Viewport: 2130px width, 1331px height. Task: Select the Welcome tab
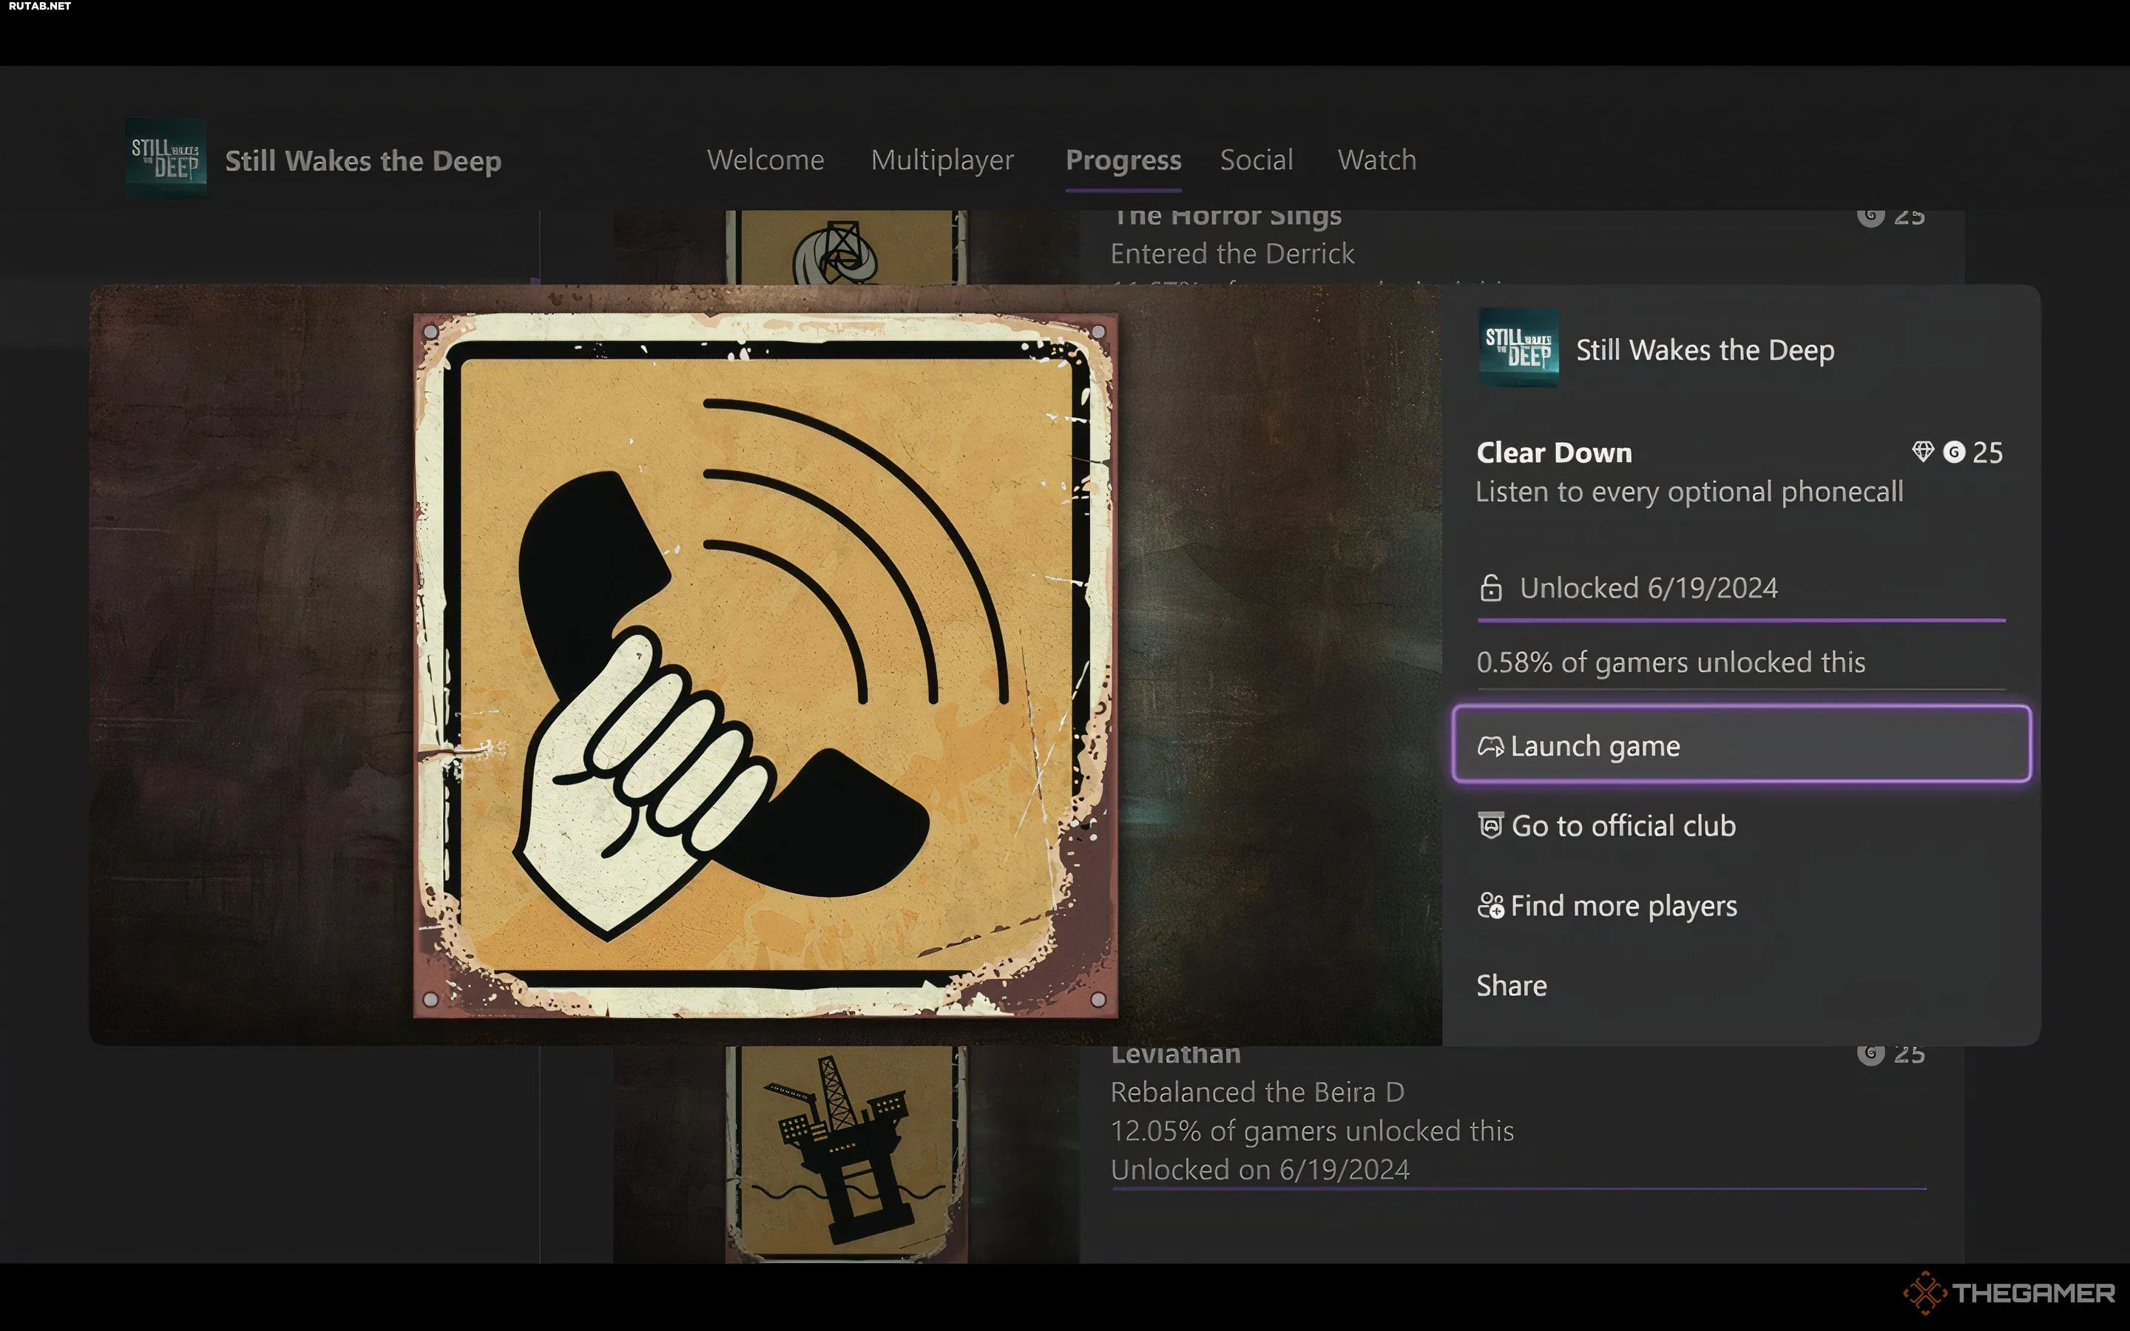coord(765,160)
